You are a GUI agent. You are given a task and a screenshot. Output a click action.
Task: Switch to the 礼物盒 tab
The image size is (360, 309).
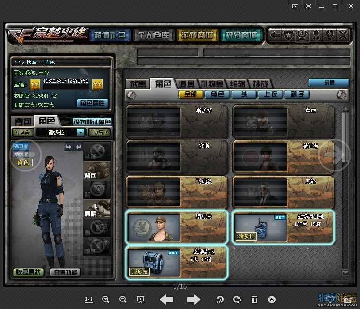point(212,84)
